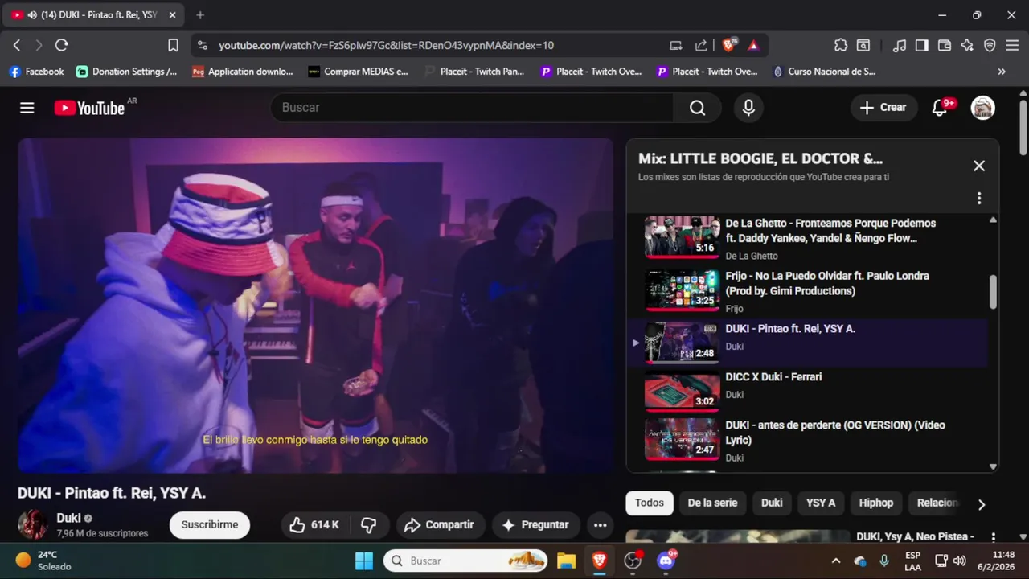Reload the current page
1029x579 pixels.
(x=62, y=46)
